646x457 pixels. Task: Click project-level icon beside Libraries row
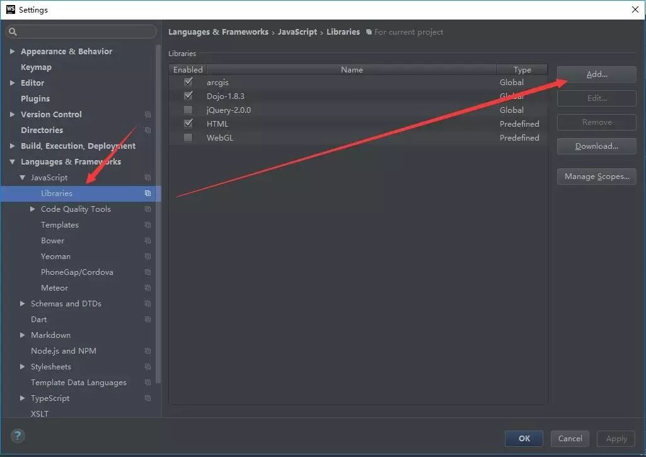[147, 194]
